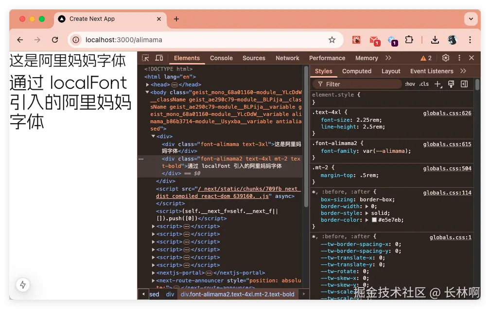Toggle the :hov element state panel

click(x=410, y=84)
